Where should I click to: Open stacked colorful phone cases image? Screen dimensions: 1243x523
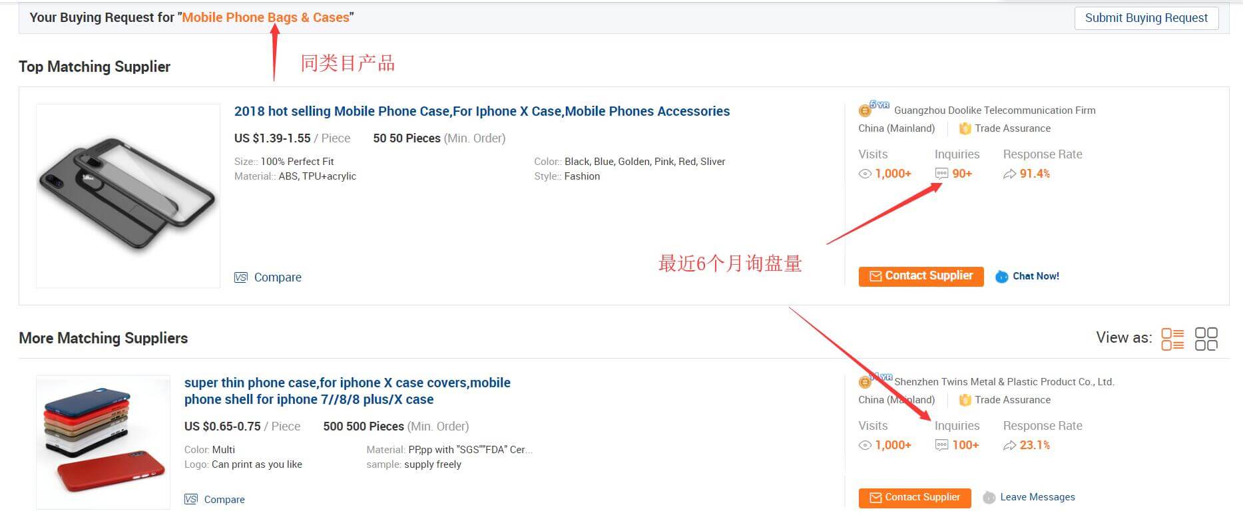point(103,442)
